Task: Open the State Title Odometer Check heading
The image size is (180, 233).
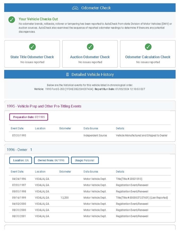Action: tap(32, 57)
